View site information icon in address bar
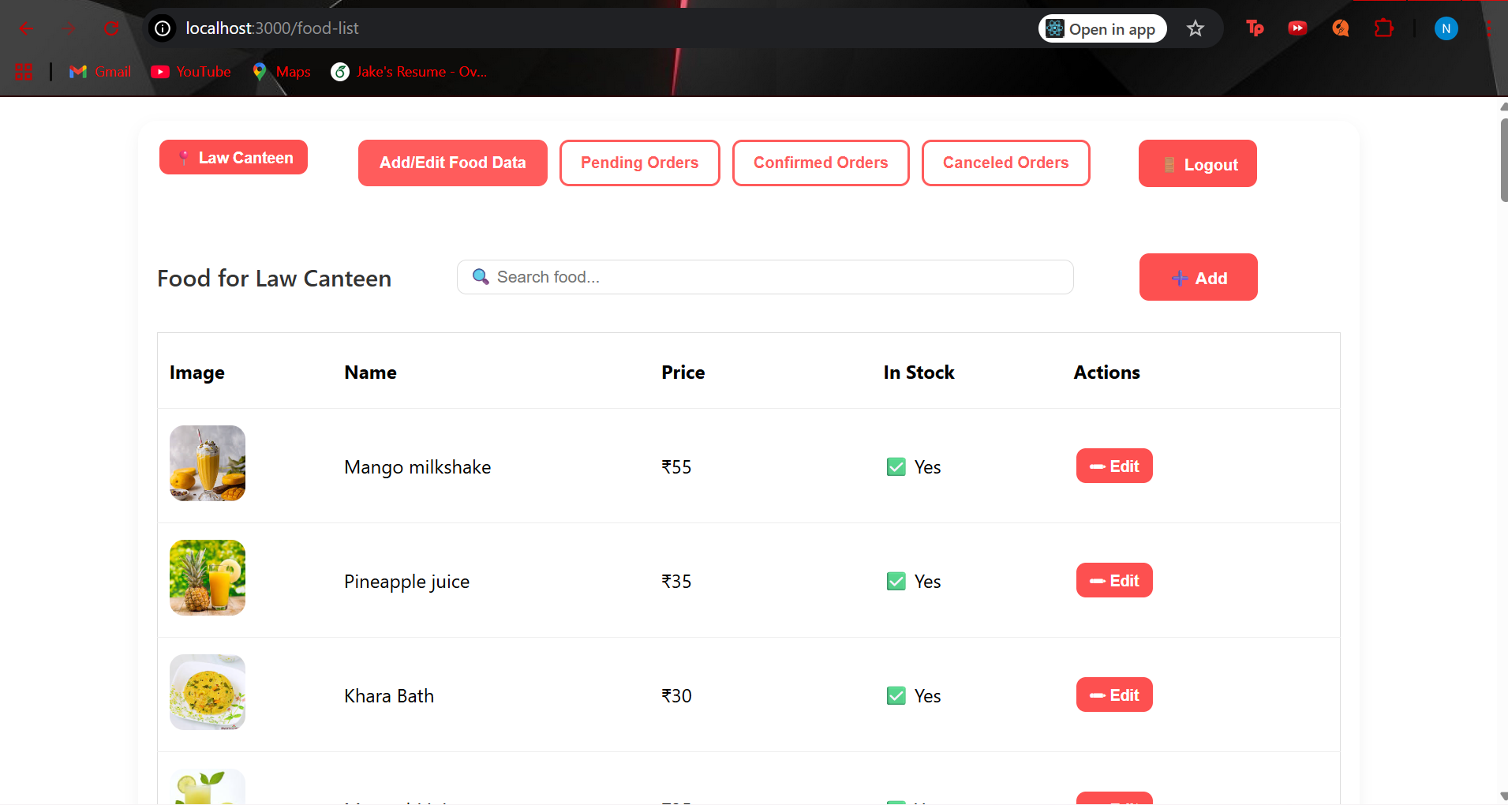This screenshot has width=1508, height=805. [163, 28]
